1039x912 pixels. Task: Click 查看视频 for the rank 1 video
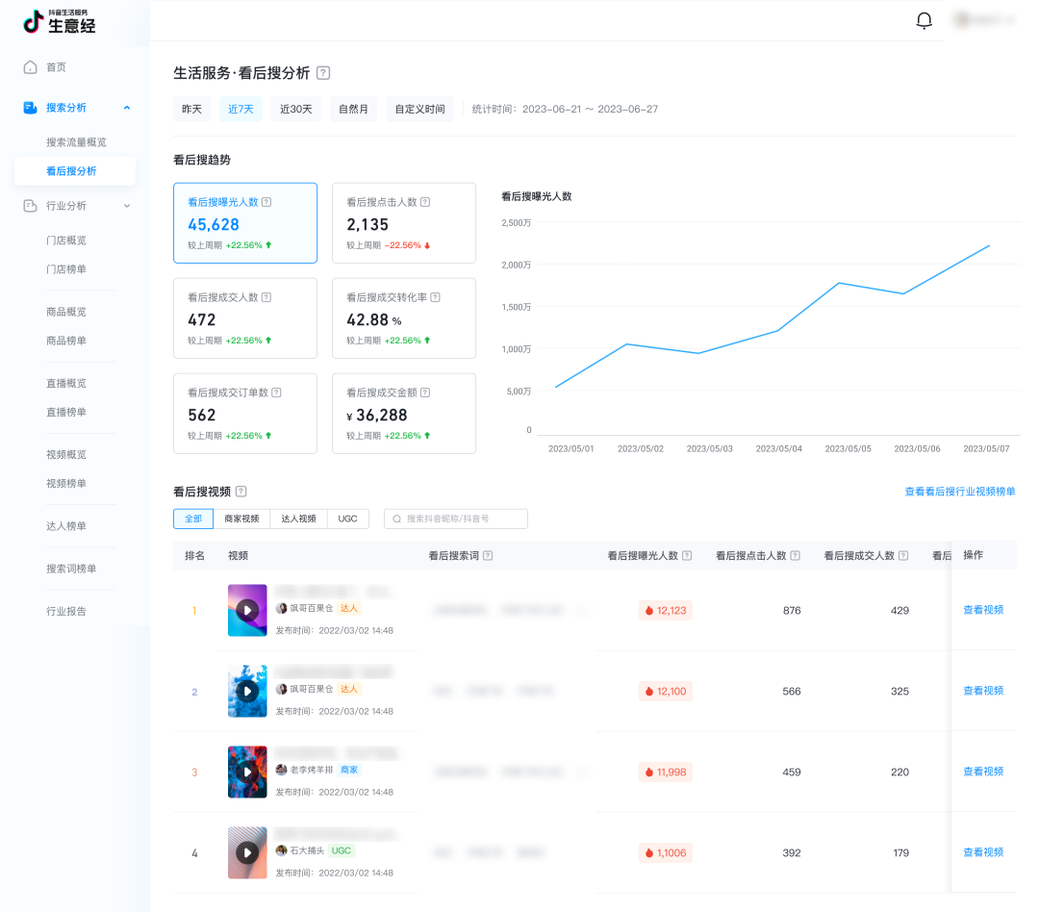click(x=983, y=610)
